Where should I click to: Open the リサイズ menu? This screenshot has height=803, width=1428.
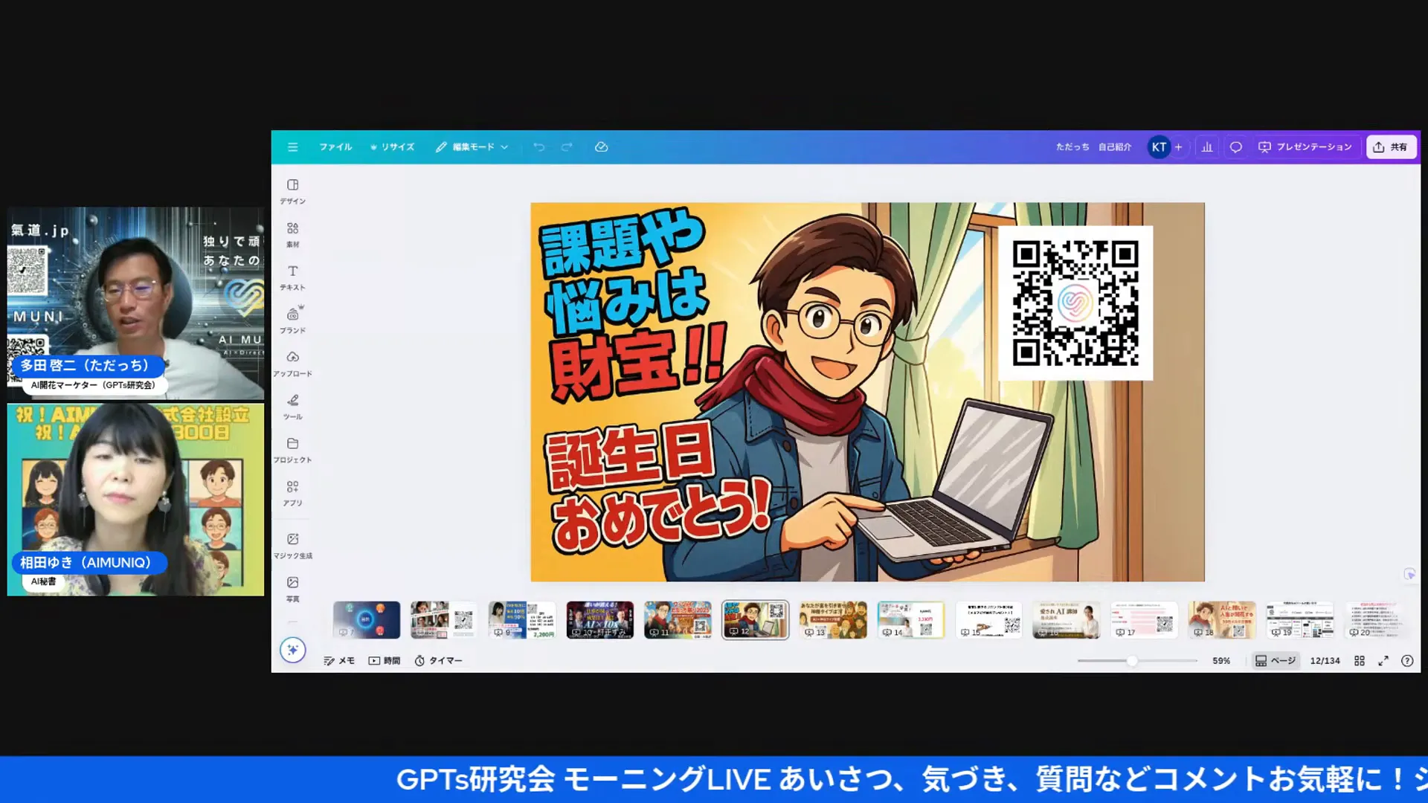pos(392,147)
